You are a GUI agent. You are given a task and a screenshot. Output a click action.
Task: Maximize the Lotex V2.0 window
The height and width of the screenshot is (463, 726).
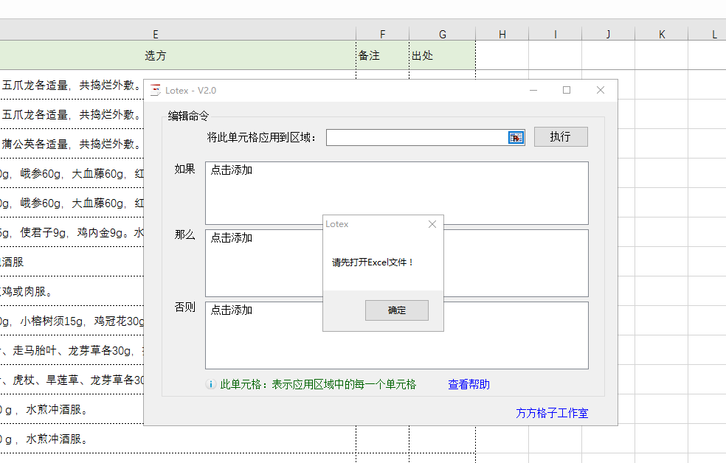click(567, 91)
